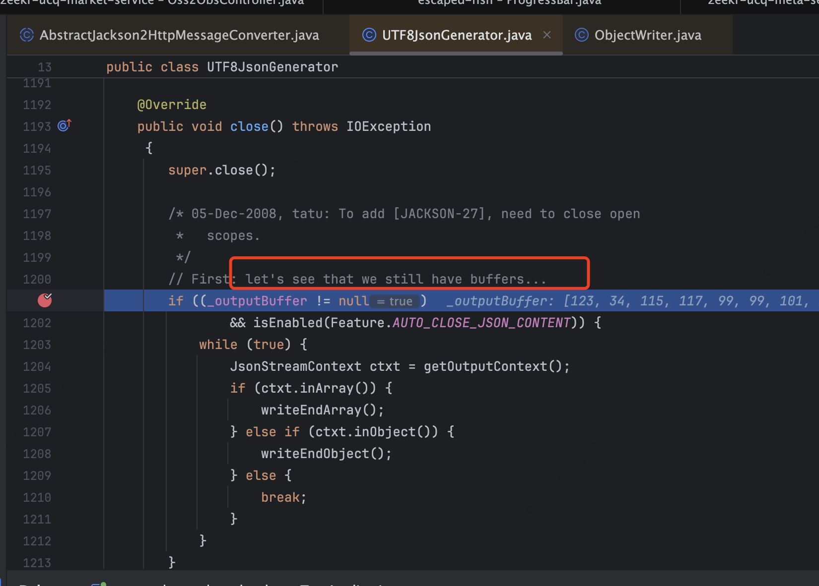Click the sticky header 'public class UTF8JsonGenerator'
Viewport: 819px width, 586px height.
(222, 67)
